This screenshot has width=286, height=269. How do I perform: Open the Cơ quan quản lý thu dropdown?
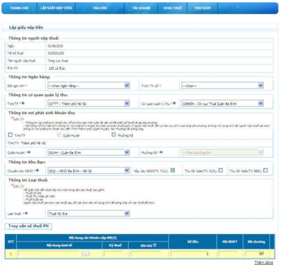click(222, 103)
